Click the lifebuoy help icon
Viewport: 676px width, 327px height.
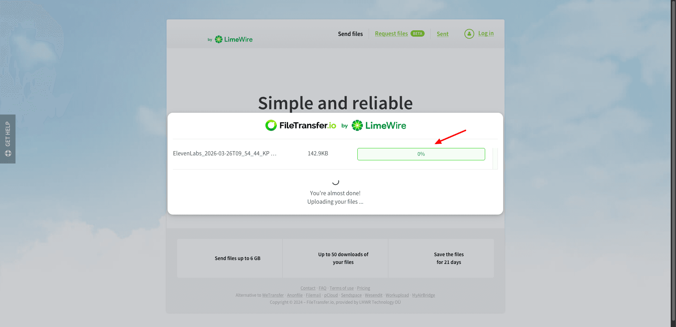click(x=8, y=153)
